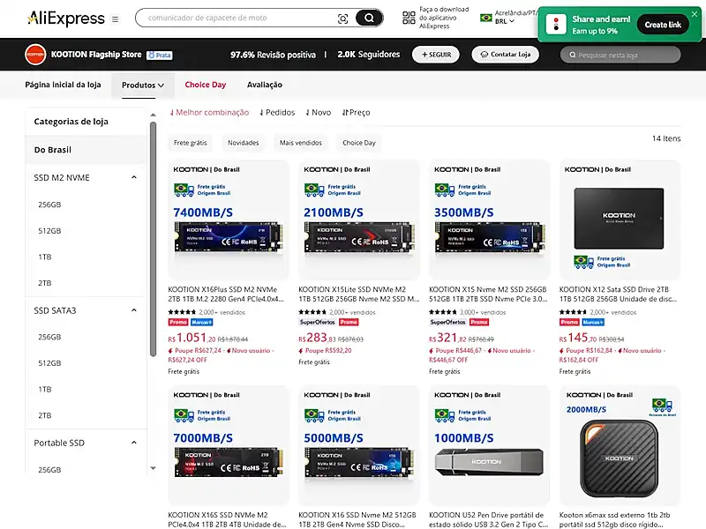Open the image search with camera icon
The width and height of the screenshot is (706, 529).
point(343,17)
